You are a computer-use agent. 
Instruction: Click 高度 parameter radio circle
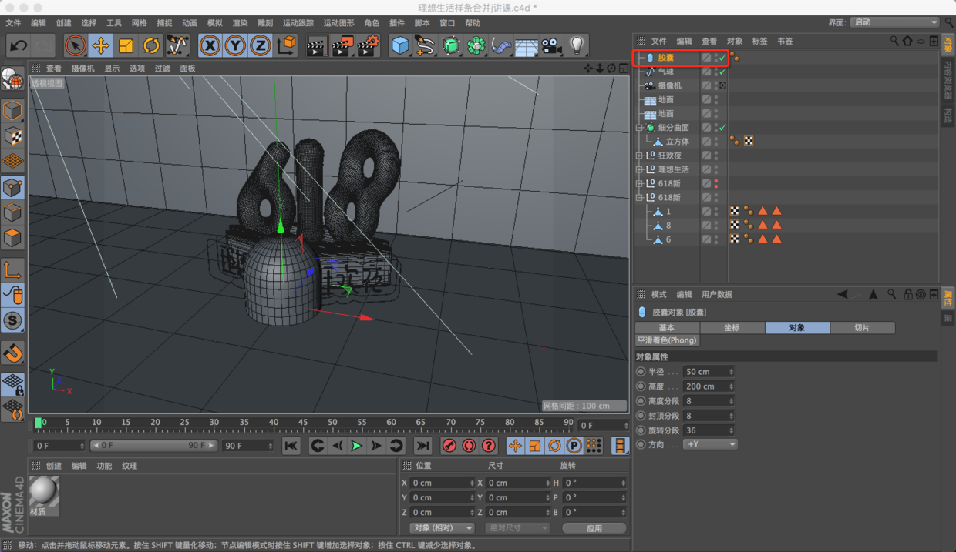point(641,386)
